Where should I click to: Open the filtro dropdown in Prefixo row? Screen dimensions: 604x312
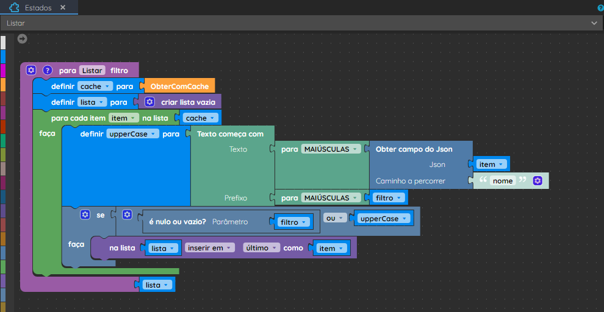[x=387, y=197]
